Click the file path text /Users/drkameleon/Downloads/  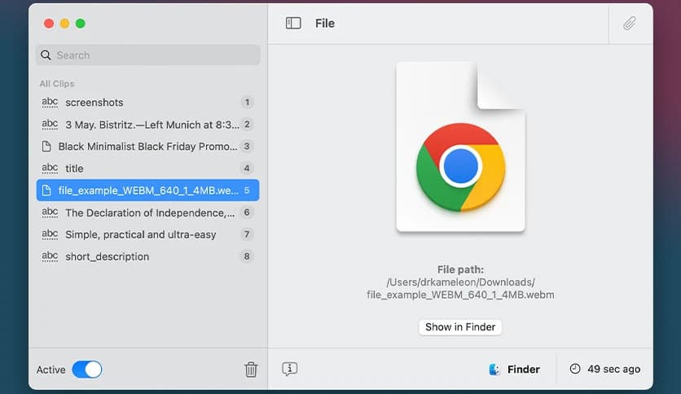tap(460, 282)
